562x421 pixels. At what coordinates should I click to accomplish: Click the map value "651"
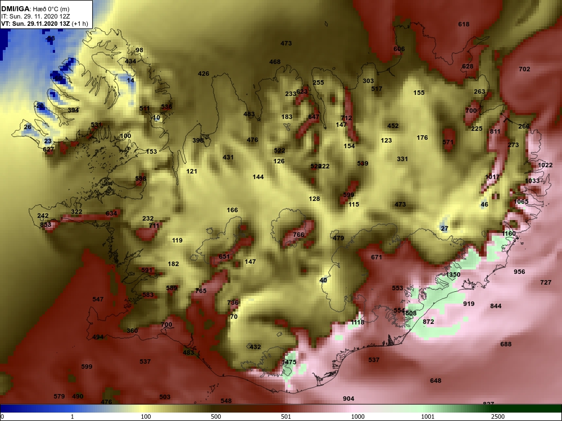224,257
